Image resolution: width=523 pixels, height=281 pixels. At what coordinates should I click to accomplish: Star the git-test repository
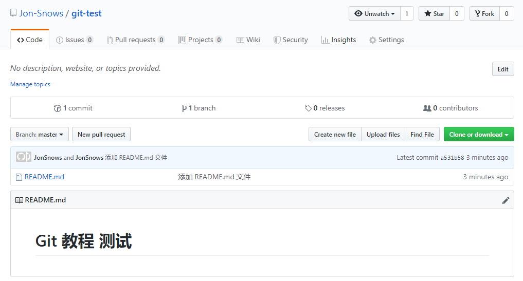(x=434, y=14)
